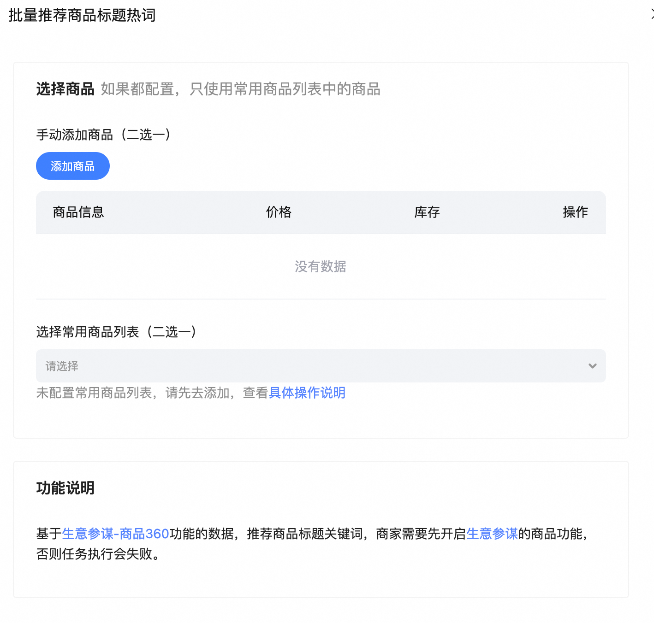Open the 生意参谋 link before 的商品功能
654x623 pixels.
click(x=492, y=534)
